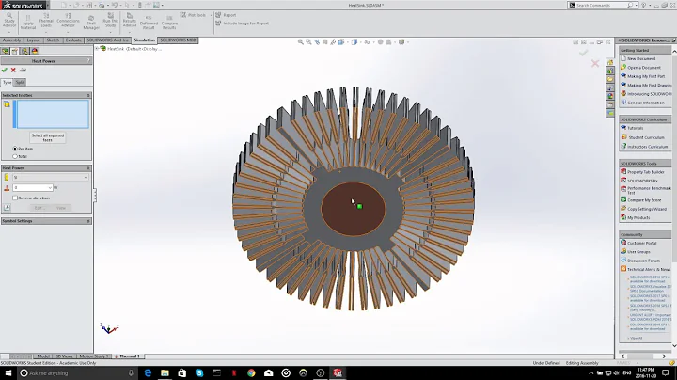Click the Report command
Image resolution: width=677 pixels, height=380 pixels.
226,15
